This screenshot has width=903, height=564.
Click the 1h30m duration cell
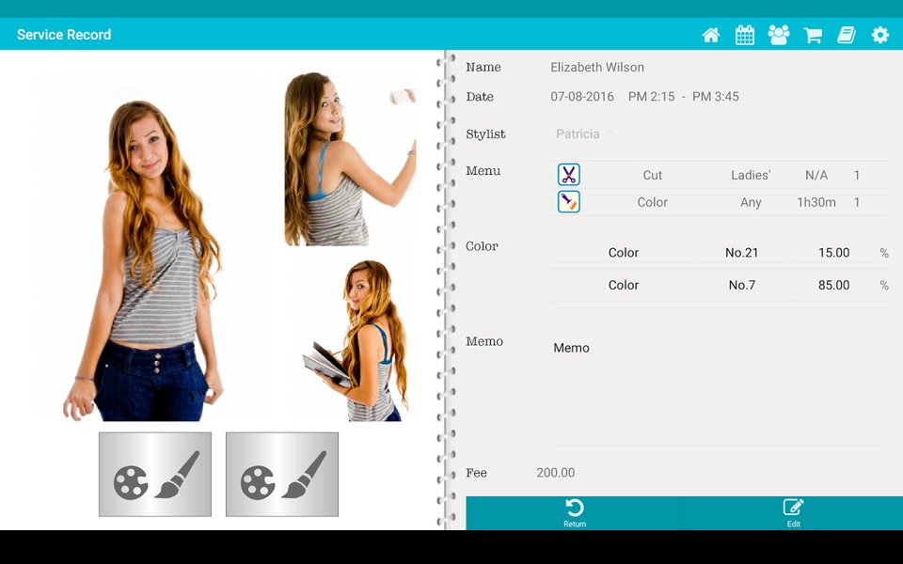pos(816,203)
